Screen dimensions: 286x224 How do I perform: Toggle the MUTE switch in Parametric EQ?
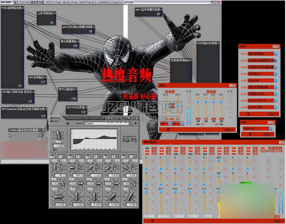51,121
